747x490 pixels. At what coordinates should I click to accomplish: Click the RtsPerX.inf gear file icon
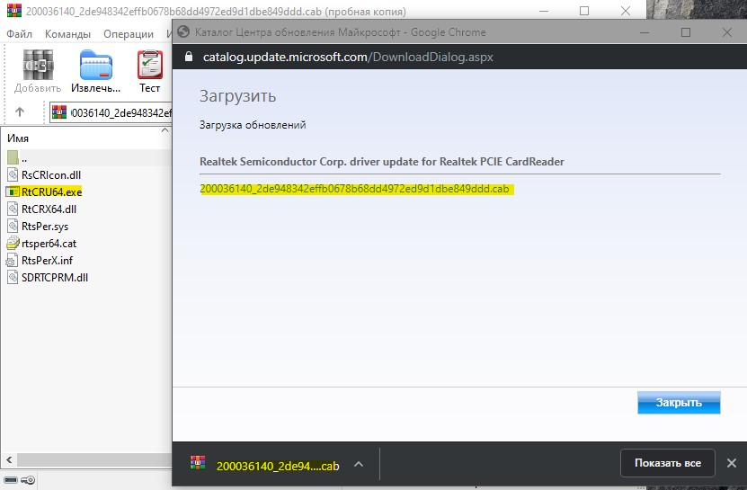click(13, 261)
